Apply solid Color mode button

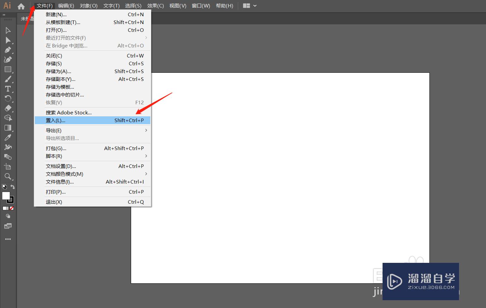tap(4, 208)
